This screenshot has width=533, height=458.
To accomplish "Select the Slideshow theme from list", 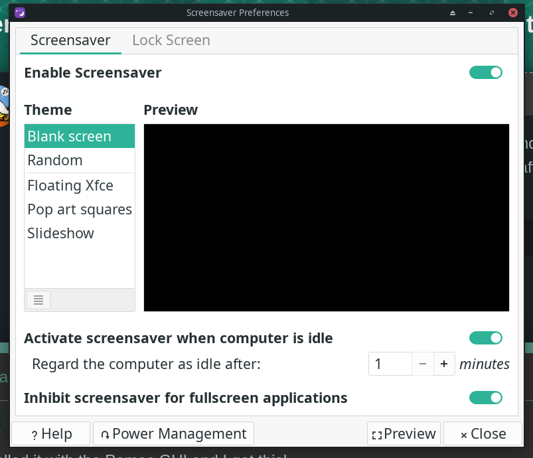I will click(x=61, y=233).
